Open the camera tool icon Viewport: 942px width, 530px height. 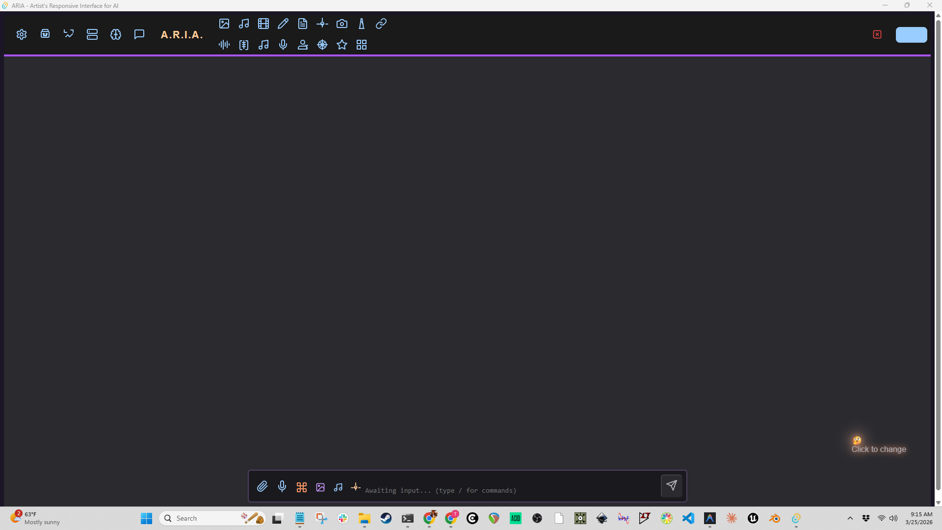pyautogui.click(x=342, y=24)
